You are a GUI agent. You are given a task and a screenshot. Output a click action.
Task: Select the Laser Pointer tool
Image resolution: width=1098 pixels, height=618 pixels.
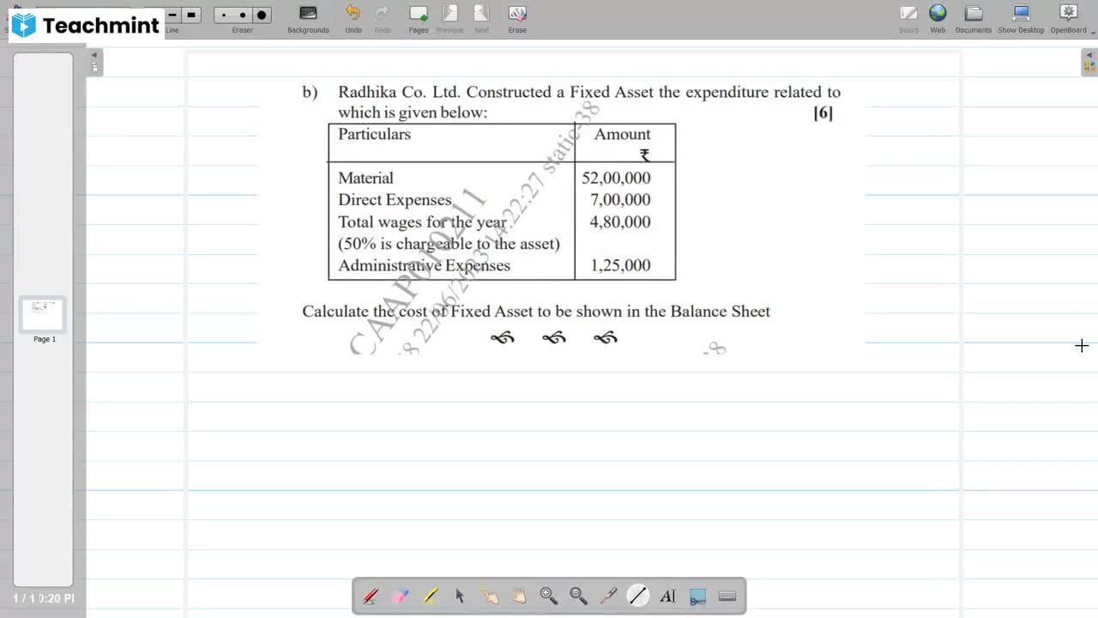608,596
